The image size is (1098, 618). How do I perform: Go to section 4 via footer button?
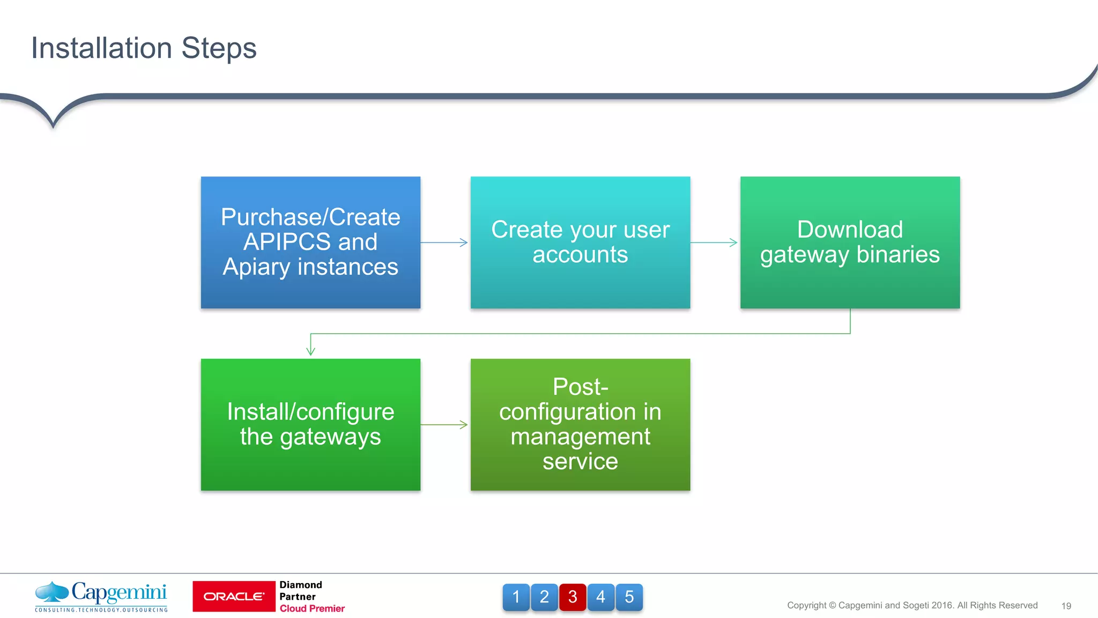click(x=601, y=597)
